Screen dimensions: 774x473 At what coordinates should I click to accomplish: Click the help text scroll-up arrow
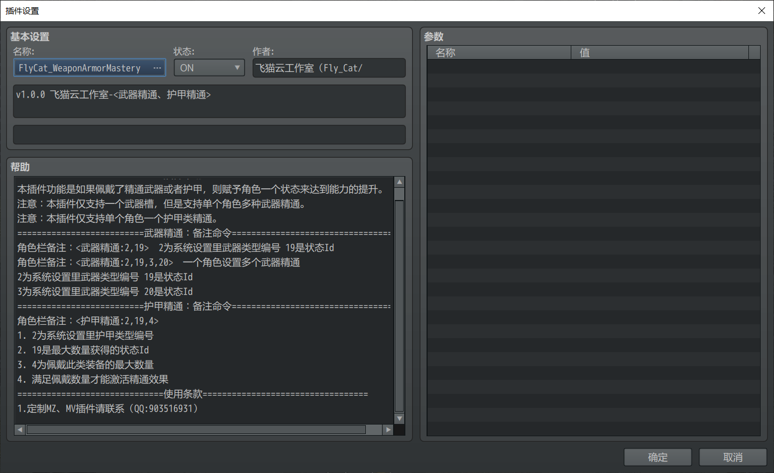(399, 183)
